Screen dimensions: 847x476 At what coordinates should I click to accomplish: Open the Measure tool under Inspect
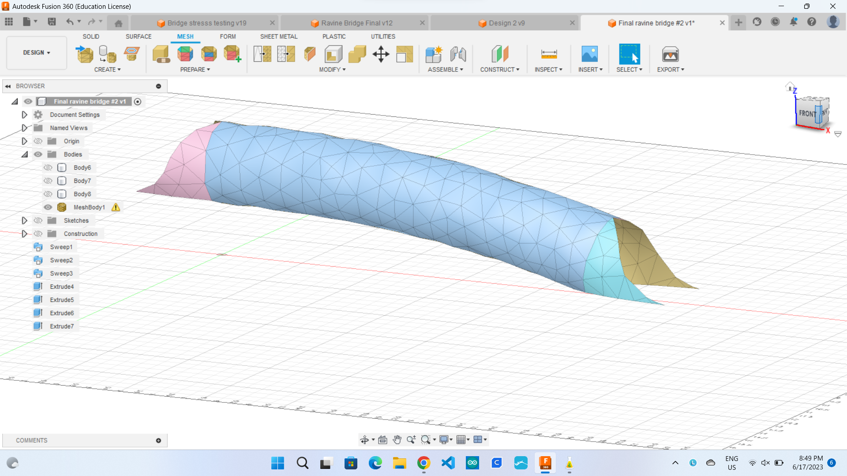tap(548, 54)
